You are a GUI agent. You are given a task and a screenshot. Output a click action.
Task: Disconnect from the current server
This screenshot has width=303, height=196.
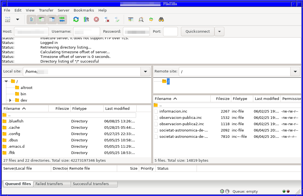pos(107,19)
